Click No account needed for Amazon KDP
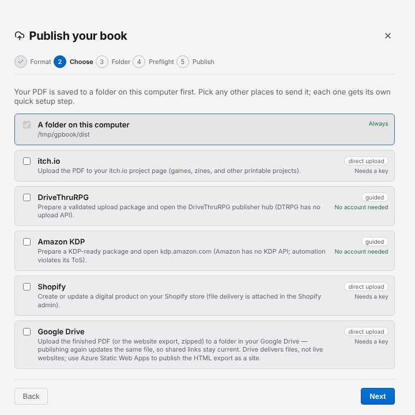415x415 pixels. tap(361, 252)
